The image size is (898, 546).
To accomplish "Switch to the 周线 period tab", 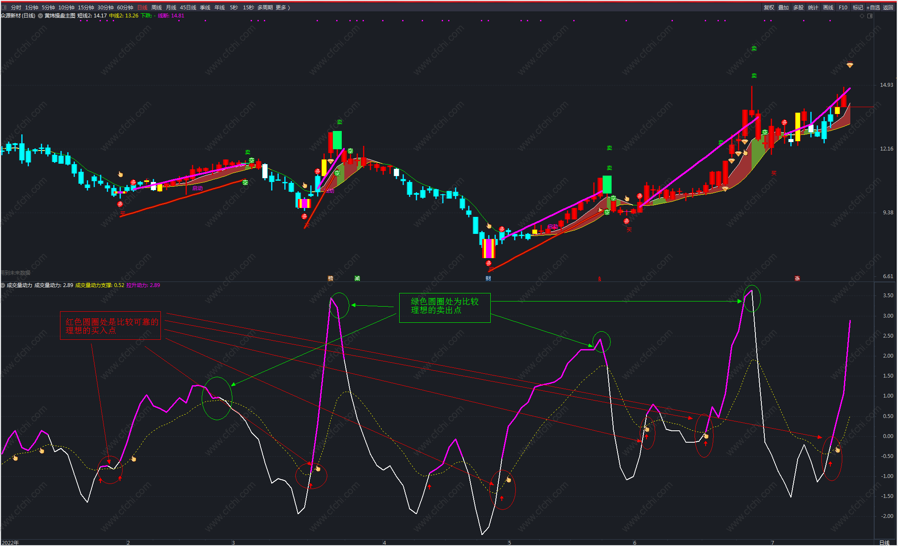I will tap(157, 7).
